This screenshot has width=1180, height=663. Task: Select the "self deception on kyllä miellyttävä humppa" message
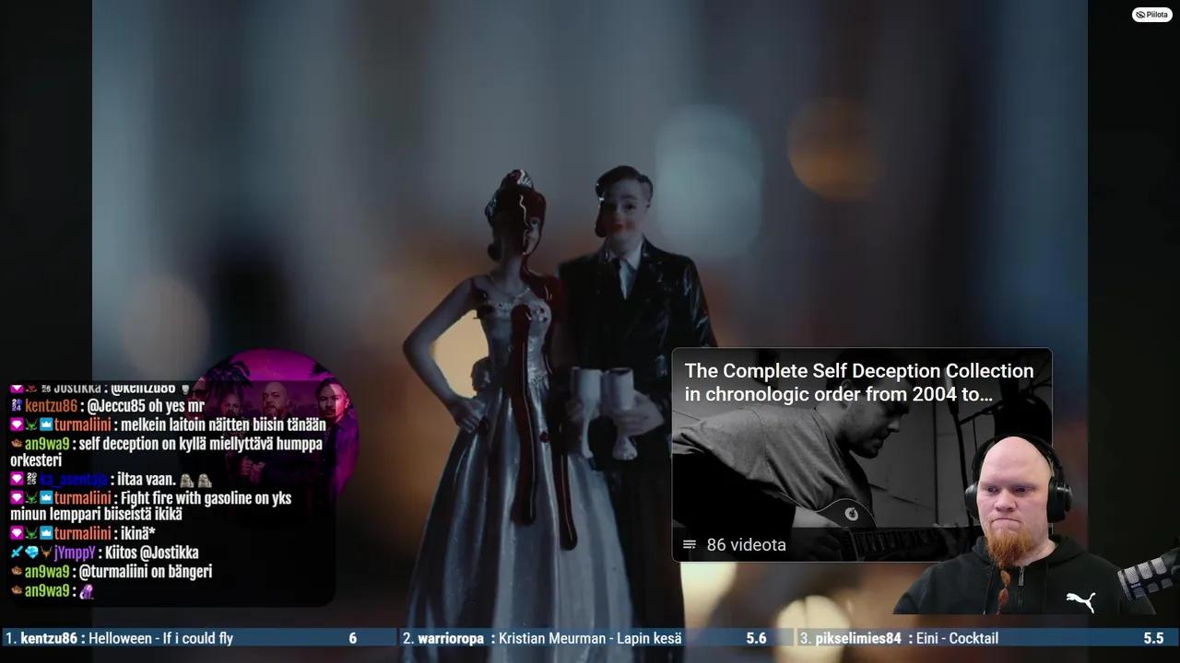point(201,444)
